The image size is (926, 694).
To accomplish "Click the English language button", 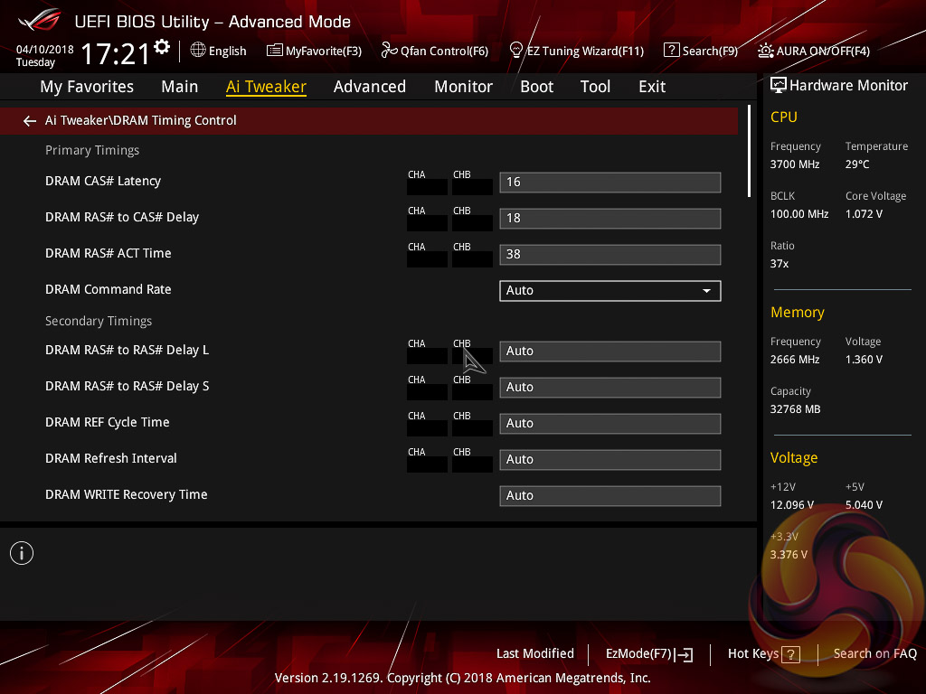I will click(x=227, y=51).
